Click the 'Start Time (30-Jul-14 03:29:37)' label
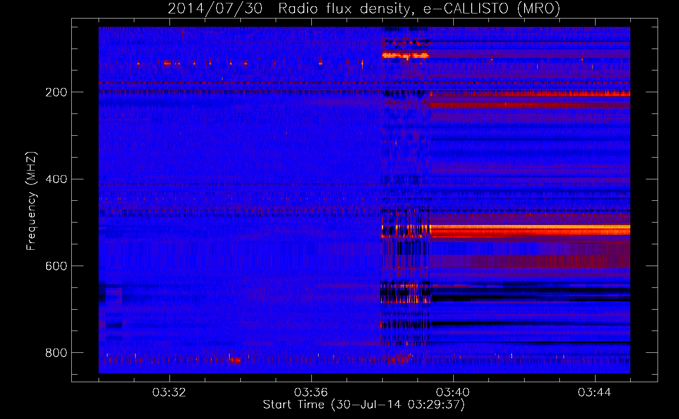 click(x=364, y=405)
